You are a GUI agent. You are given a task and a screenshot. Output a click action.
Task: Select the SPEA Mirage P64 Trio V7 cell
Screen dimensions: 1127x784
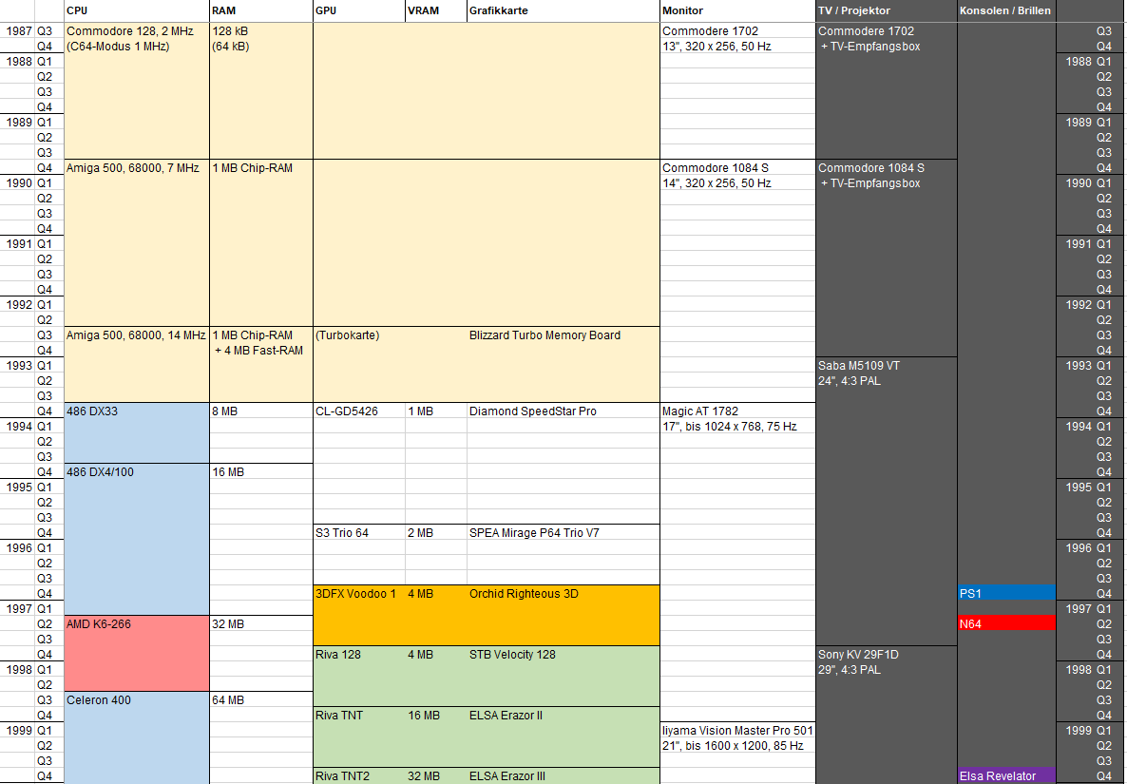pos(563,532)
